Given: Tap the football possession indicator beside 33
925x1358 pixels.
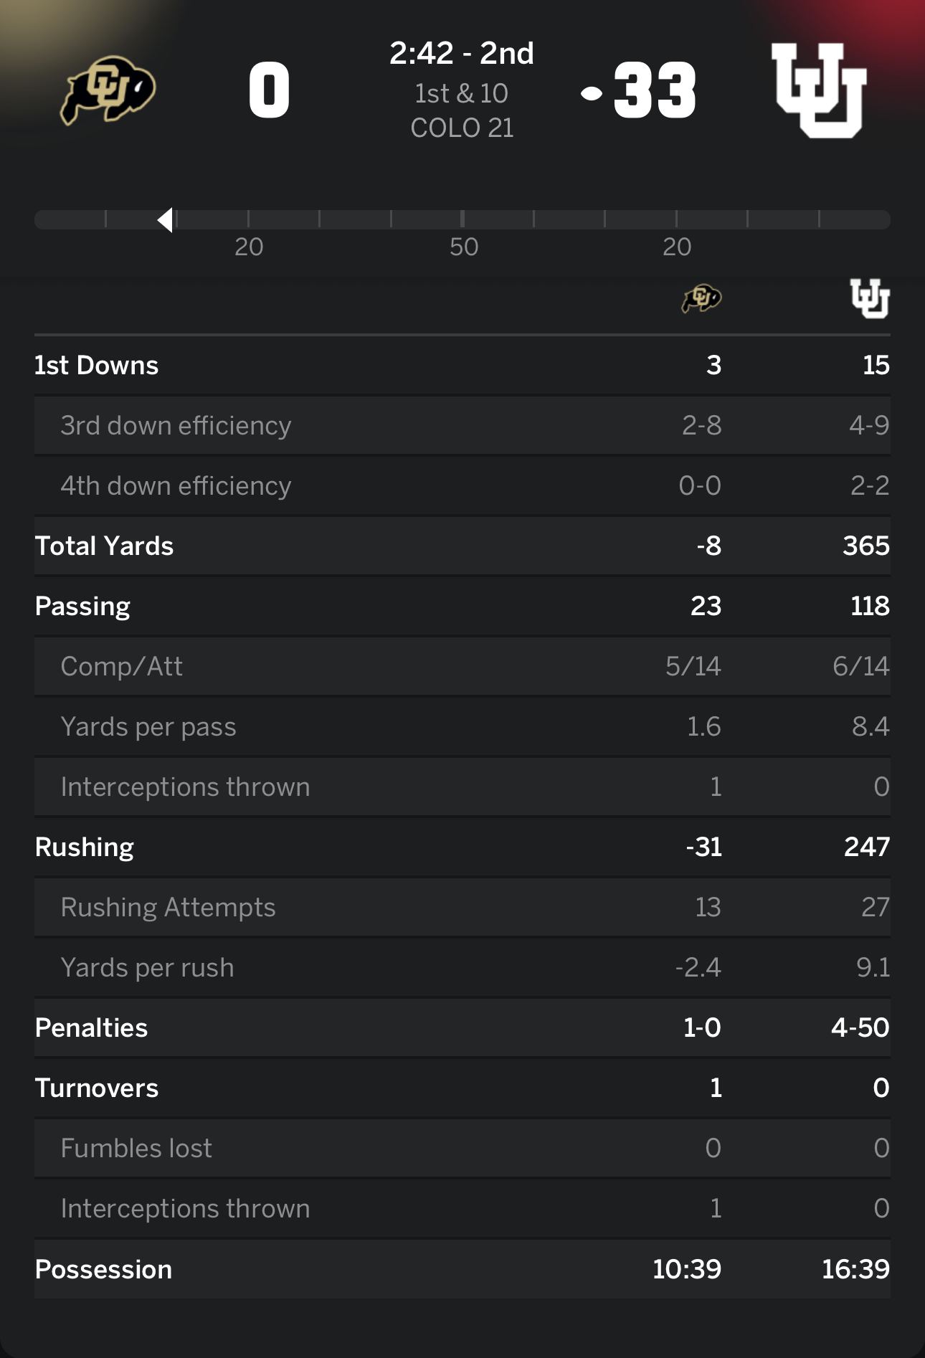Looking at the screenshot, I should click(x=592, y=93).
